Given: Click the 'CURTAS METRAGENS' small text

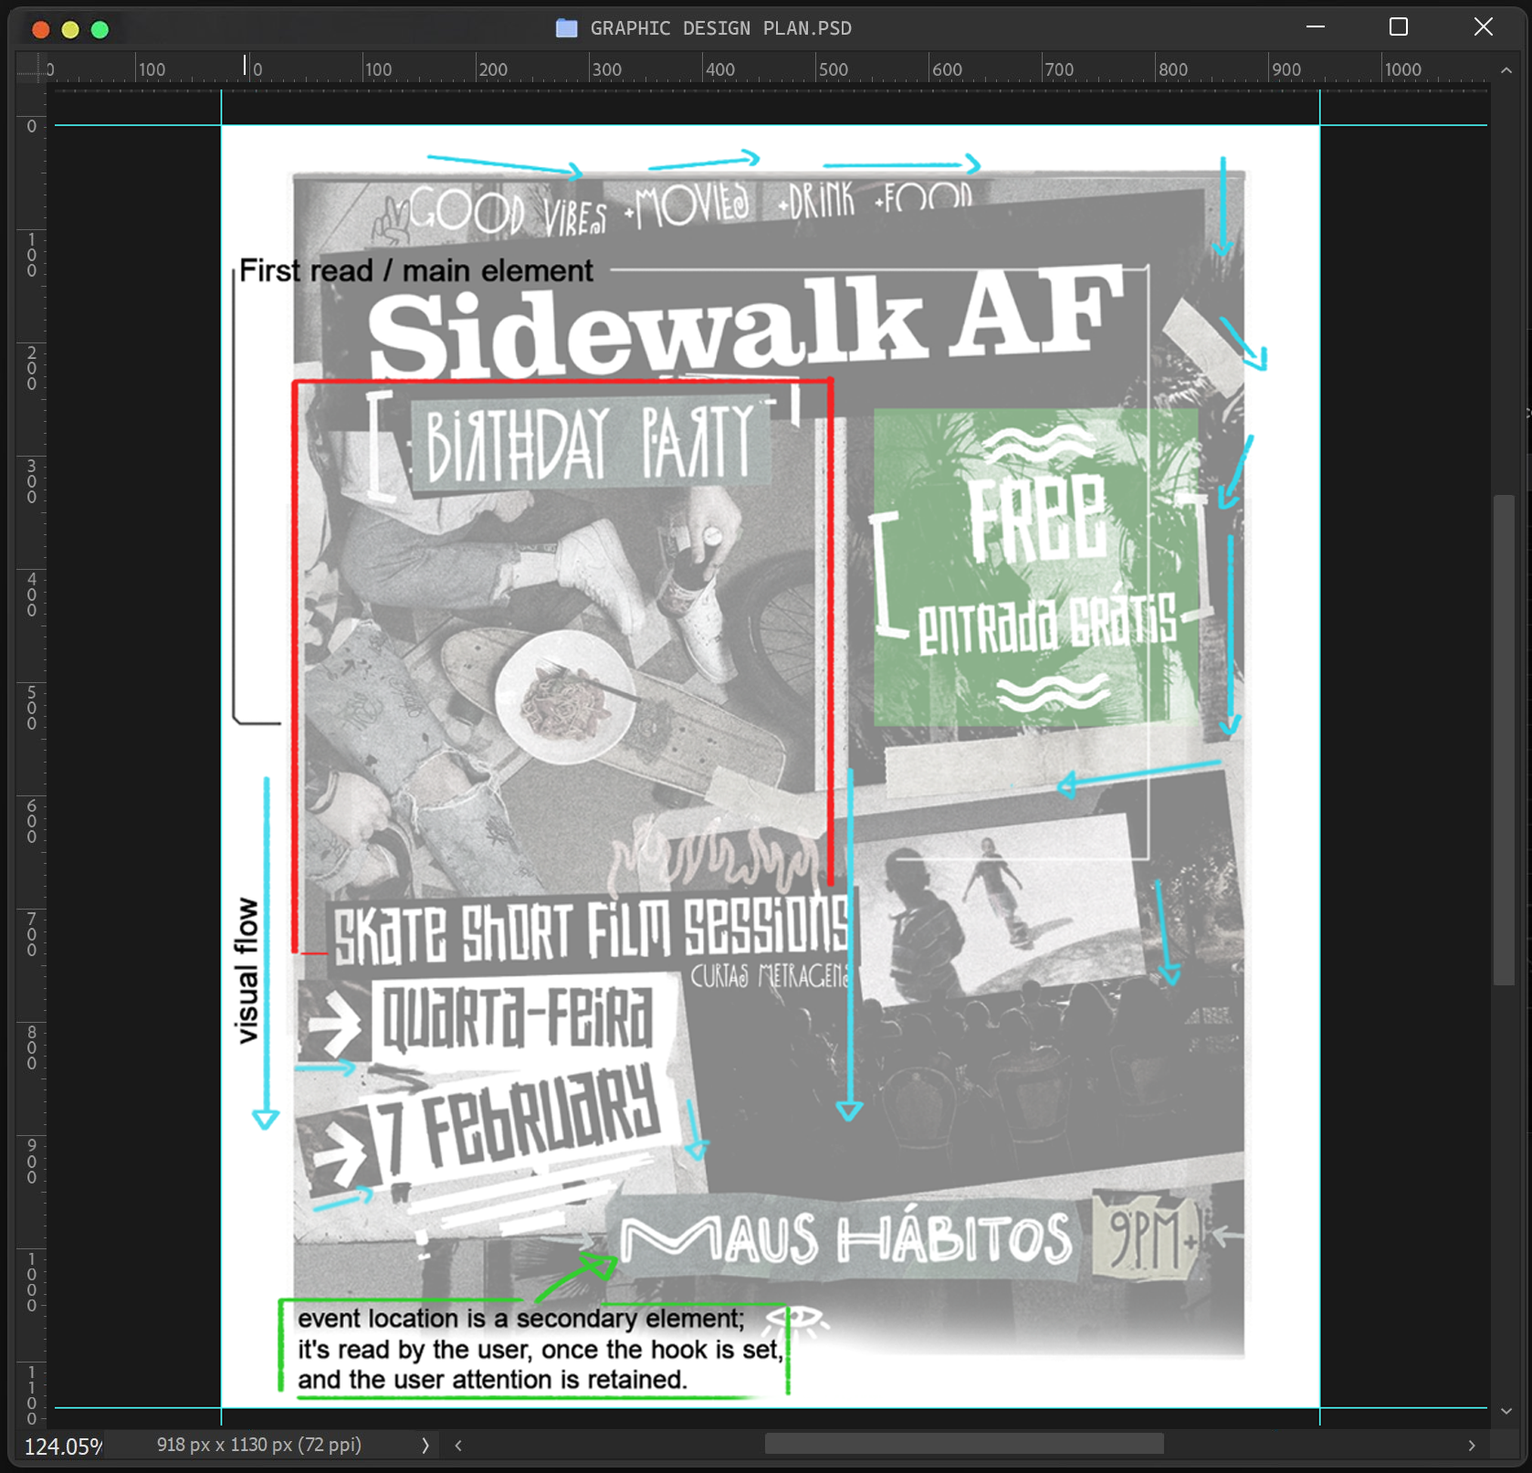Looking at the screenshot, I should (770, 976).
